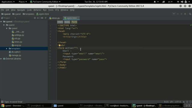The width and height of the screenshot is (192, 108).
Task: Toggle tool window buttons in status bar
Action: click(2, 102)
